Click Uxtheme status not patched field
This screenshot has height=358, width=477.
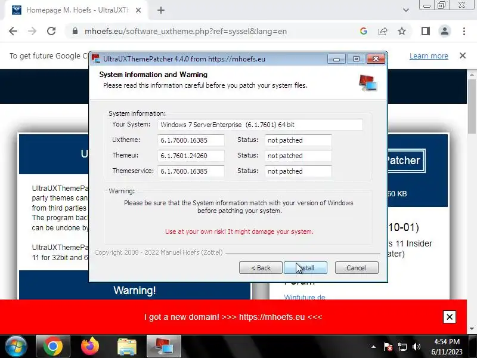click(298, 140)
